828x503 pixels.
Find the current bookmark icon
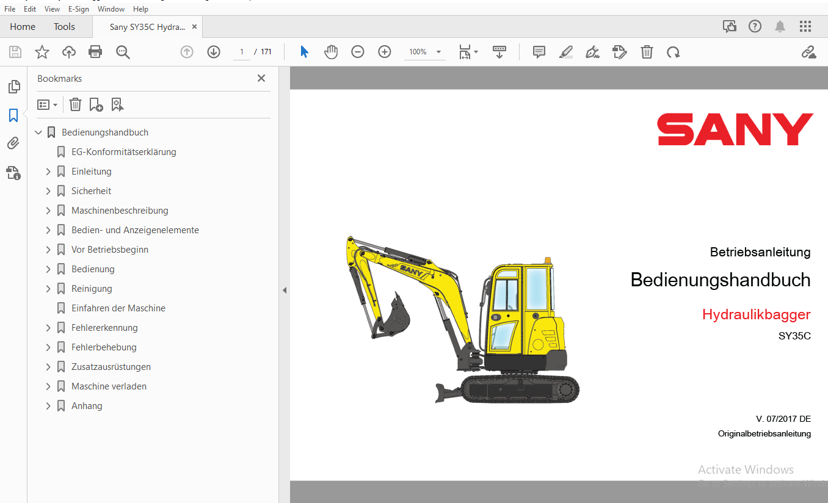tap(117, 104)
